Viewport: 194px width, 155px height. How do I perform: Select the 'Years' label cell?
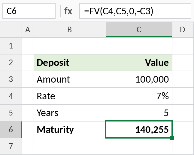70,113
